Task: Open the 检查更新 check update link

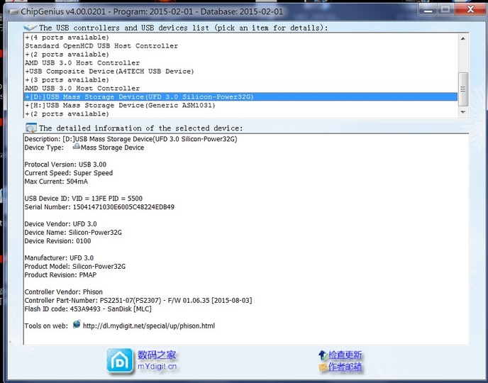Action: pos(345,355)
